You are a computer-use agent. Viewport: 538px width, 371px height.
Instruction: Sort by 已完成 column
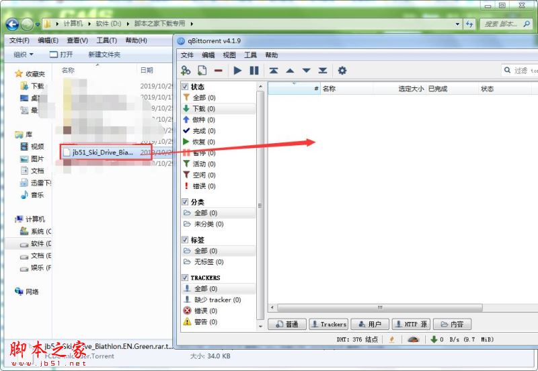[452, 89]
